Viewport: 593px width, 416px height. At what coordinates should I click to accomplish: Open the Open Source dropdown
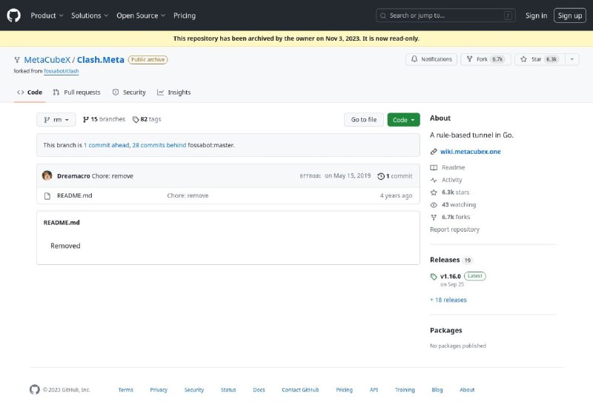point(141,16)
